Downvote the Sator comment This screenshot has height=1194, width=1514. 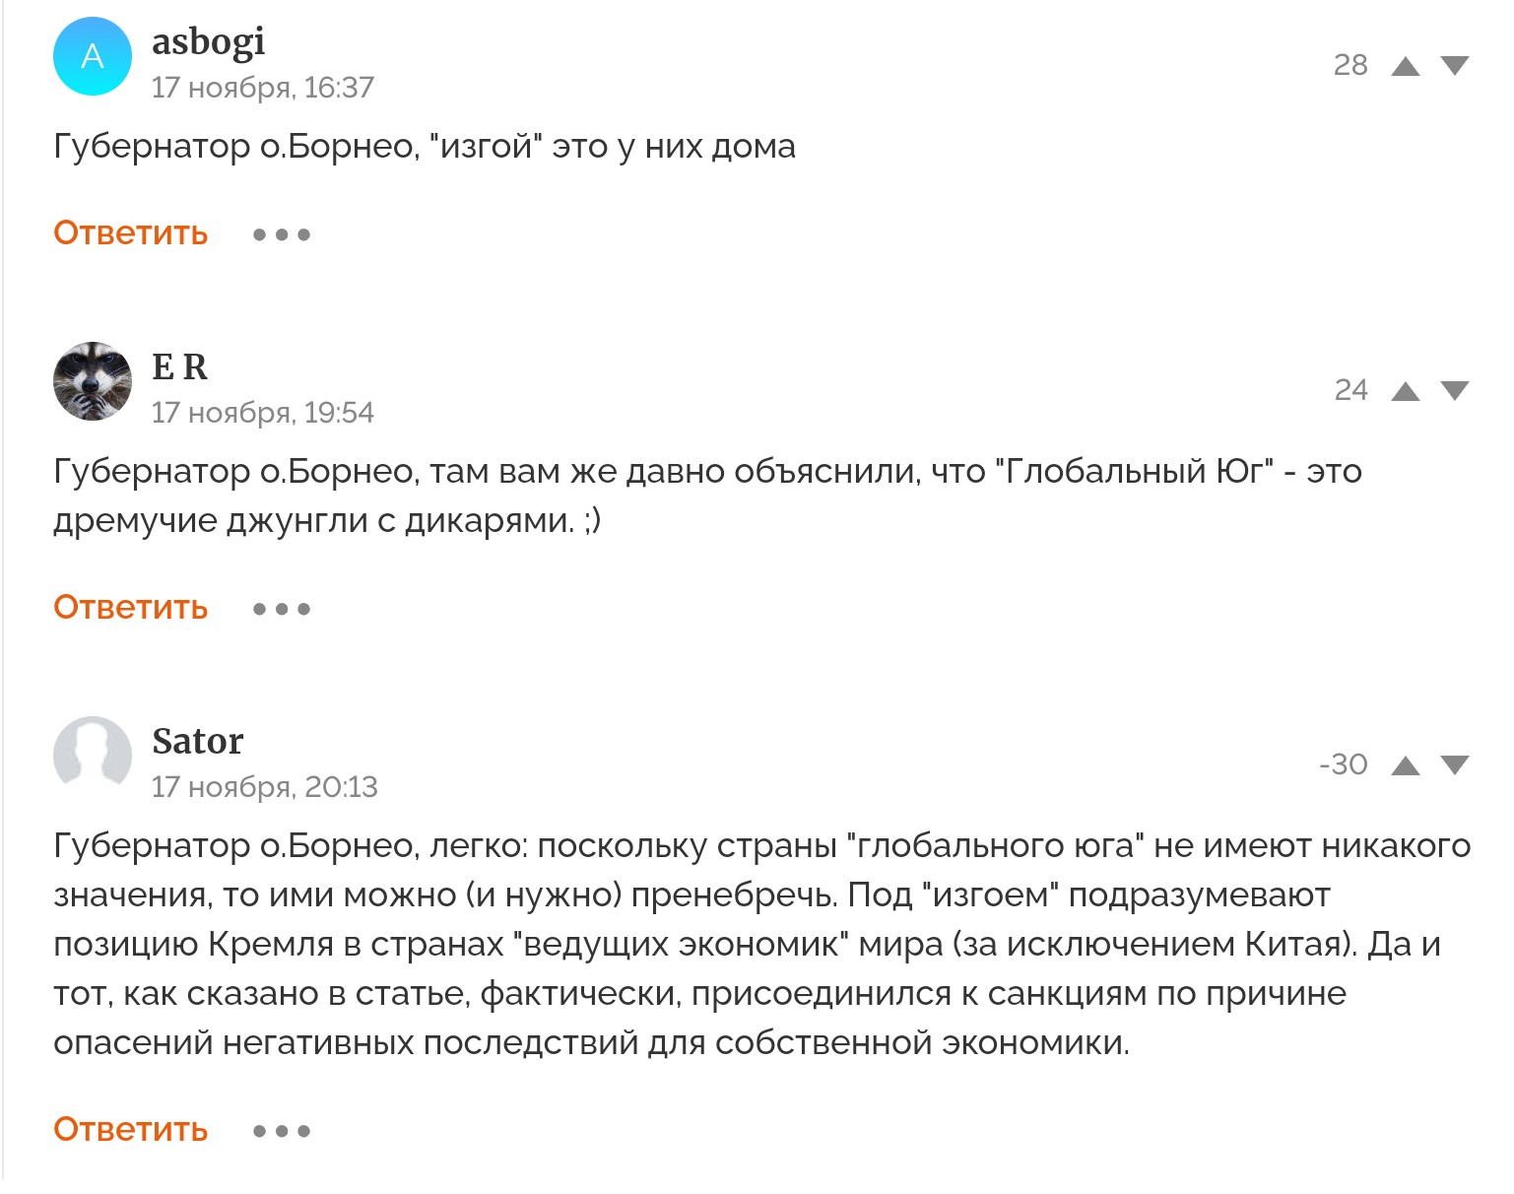coord(1454,765)
